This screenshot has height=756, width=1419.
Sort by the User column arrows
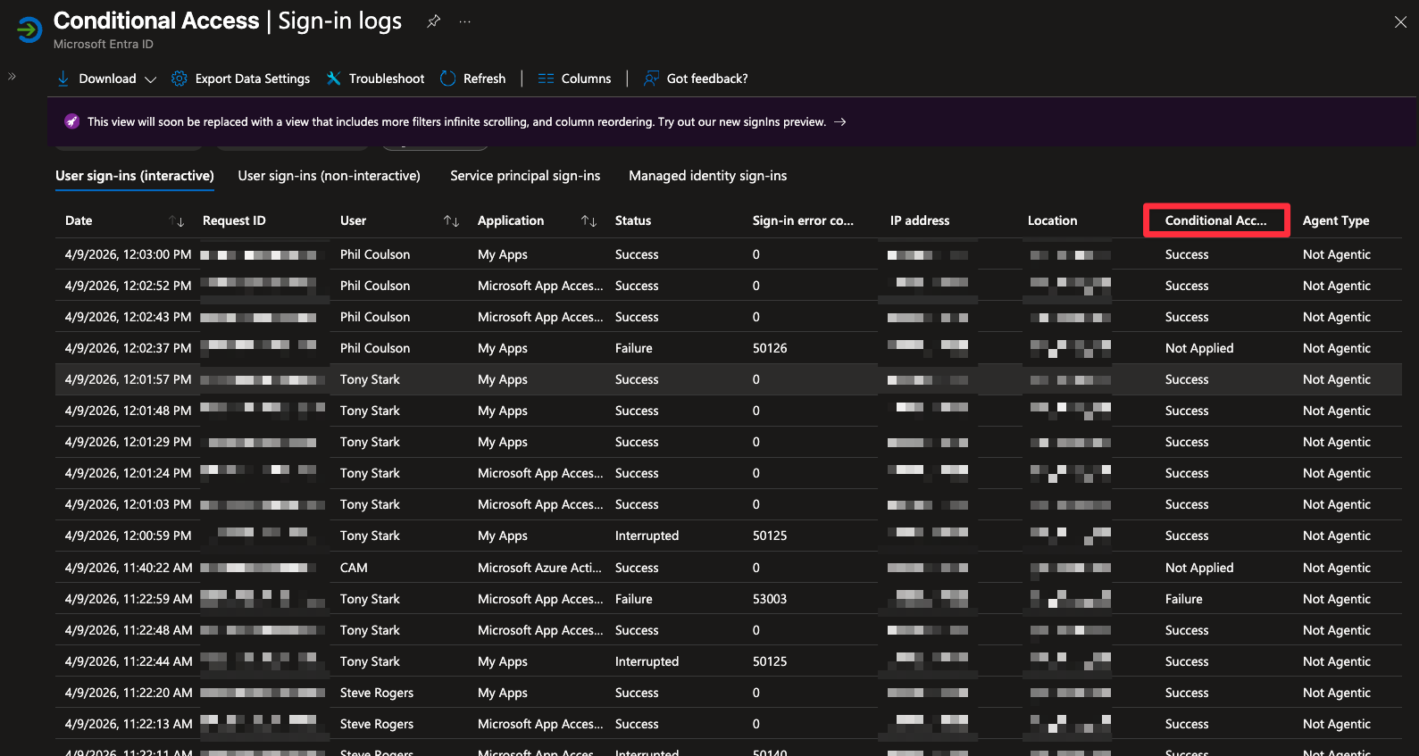pyautogui.click(x=452, y=220)
